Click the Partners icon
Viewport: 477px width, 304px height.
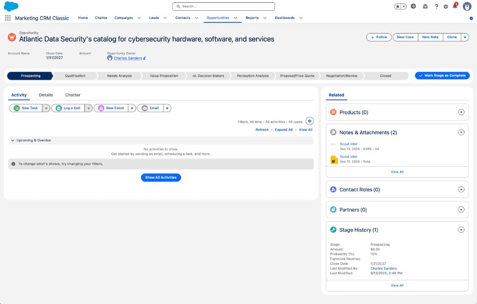pyautogui.click(x=333, y=209)
